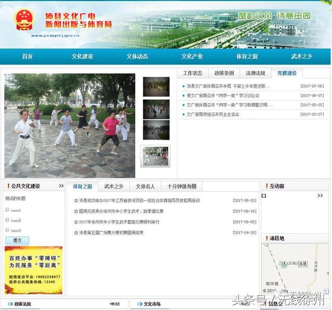Select the first slideshow thumbnail
The height and width of the screenshot is (310, 332).
tap(156, 87)
